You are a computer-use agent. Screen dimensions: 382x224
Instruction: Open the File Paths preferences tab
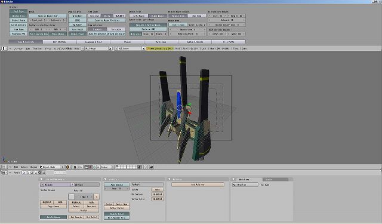point(229,42)
